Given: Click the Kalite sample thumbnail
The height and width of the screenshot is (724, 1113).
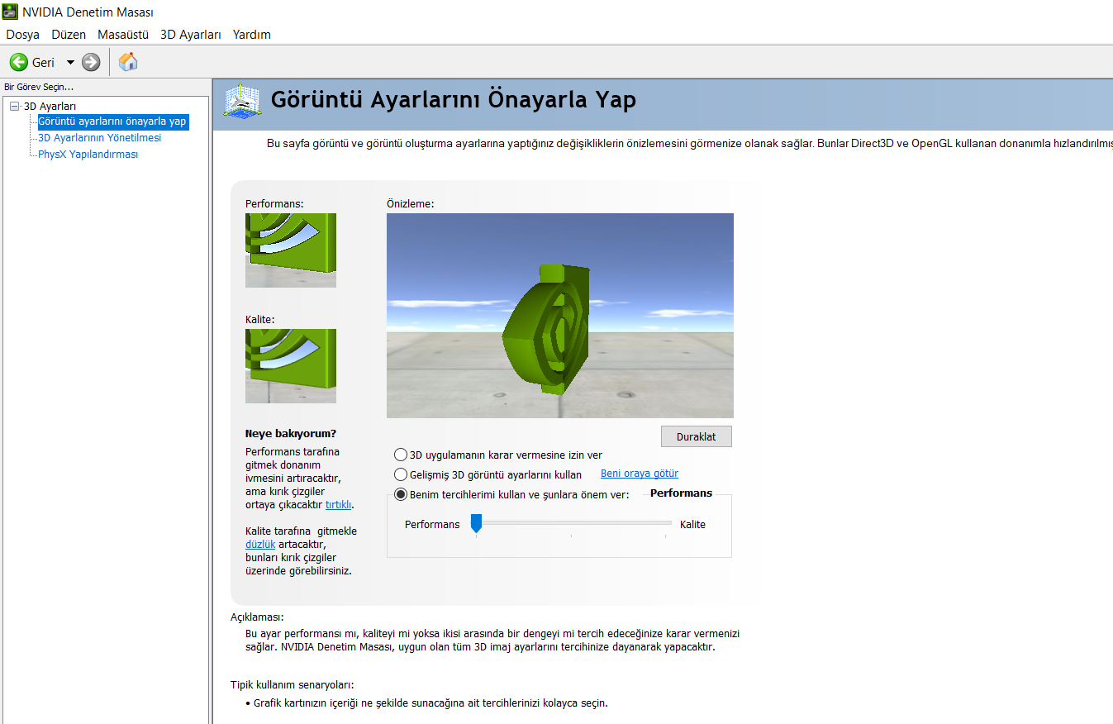Looking at the screenshot, I should coord(291,366).
